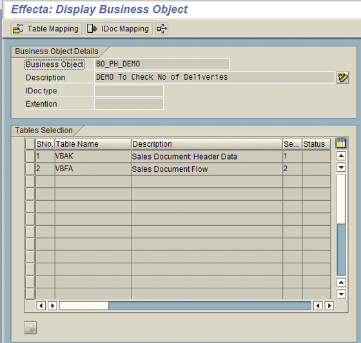The height and width of the screenshot is (343, 361).
Task: Click left arrow of horizontal scrollbar
Action: [x=41, y=306]
